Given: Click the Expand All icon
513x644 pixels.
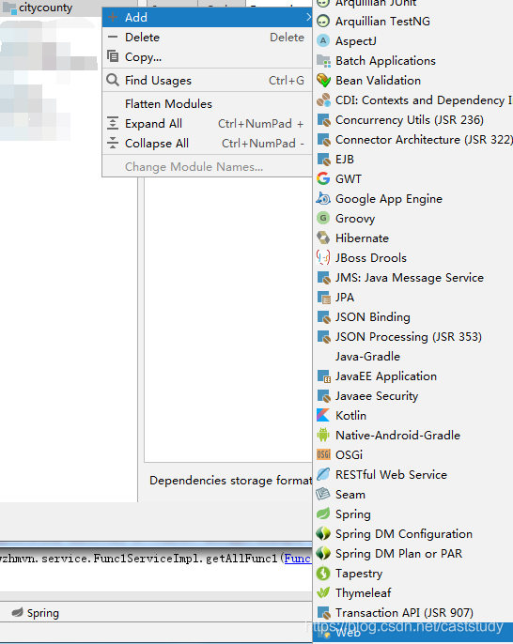Looking at the screenshot, I should pyautogui.click(x=113, y=123).
